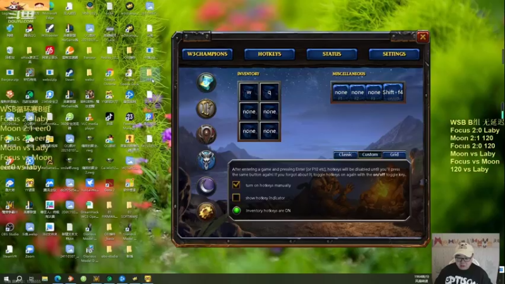Select the webui.zip desktop file
Screen dimensions: 505x284
pyautogui.click(x=50, y=74)
